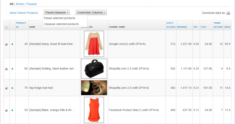Click green status dot for product 68
Image resolution: width=235 pixels, height=124 pixels.
(12, 69)
